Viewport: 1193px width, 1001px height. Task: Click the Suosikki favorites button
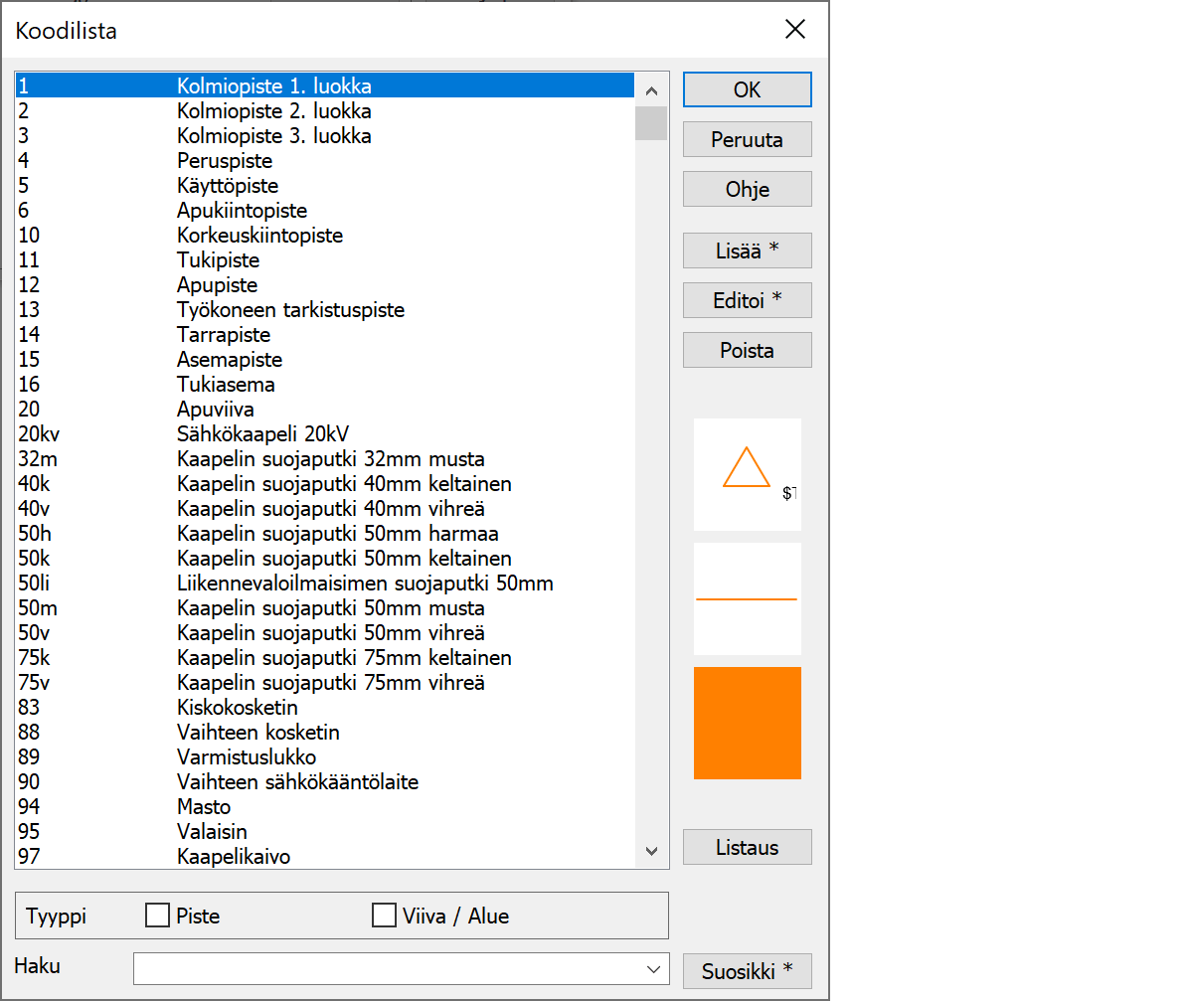tap(747, 971)
